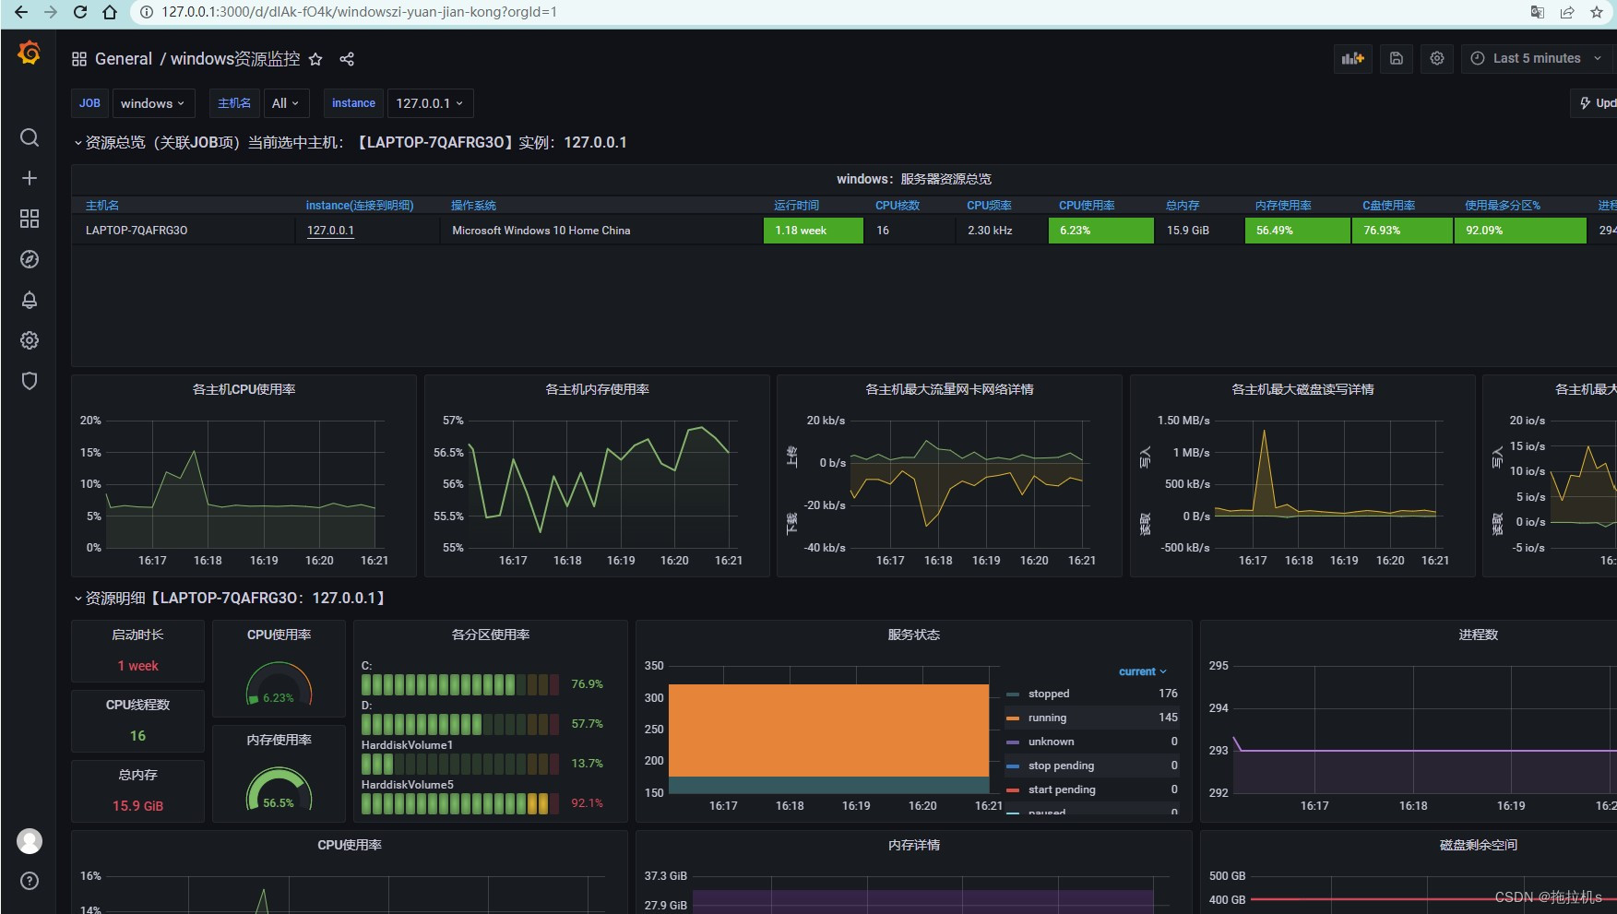Toggle the start pending series in legend
The width and height of the screenshot is (1617, 914).
[1062, 789]
